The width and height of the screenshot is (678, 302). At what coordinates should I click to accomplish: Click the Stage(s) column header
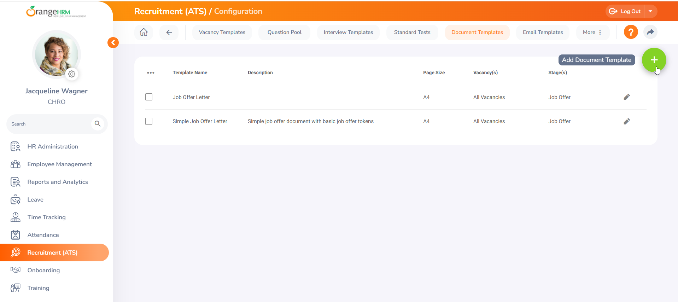tap(557, 72)
